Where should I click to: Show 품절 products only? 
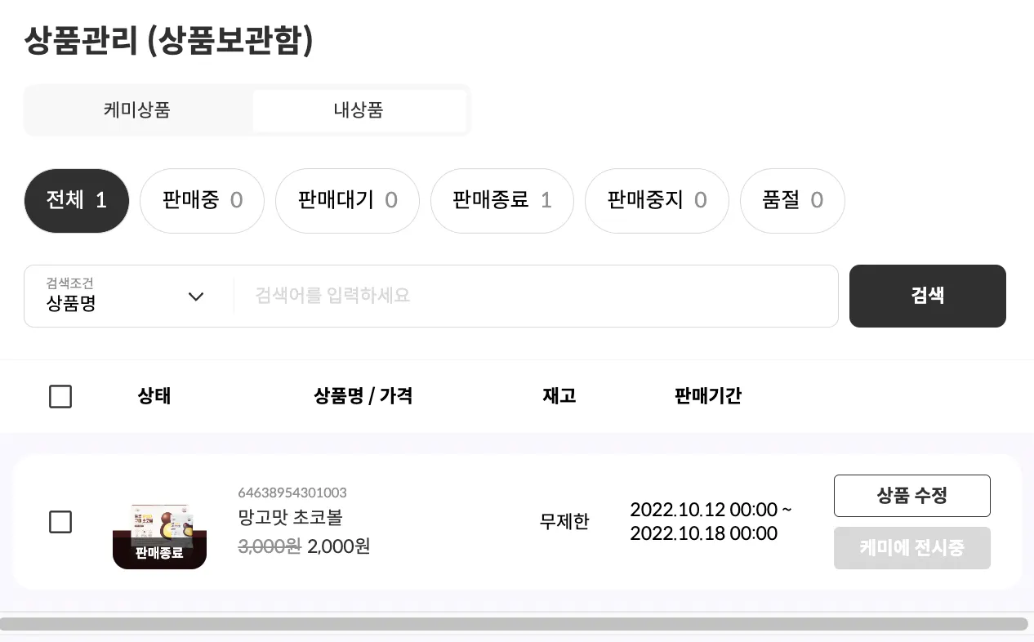click(x=792, y=201)
